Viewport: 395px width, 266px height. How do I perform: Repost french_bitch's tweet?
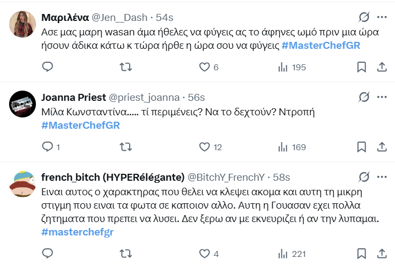[x=125, y=253]
